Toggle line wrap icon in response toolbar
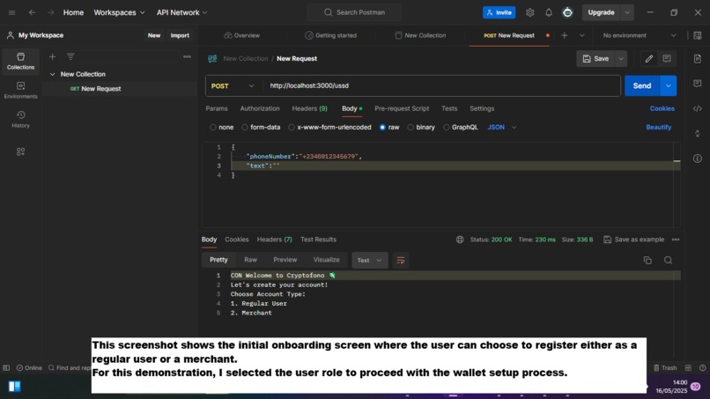Screen dimensions: 710x399 [x=400, y=261]
